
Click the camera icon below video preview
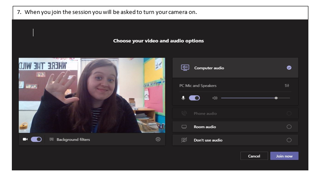[x=25, y=139]
